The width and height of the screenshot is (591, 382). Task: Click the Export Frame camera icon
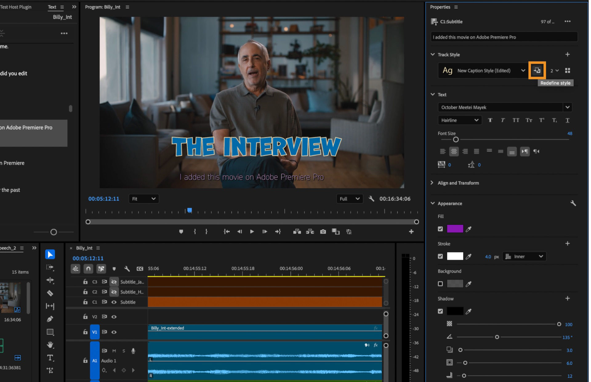pyautogui.click(x=323, y=231)
